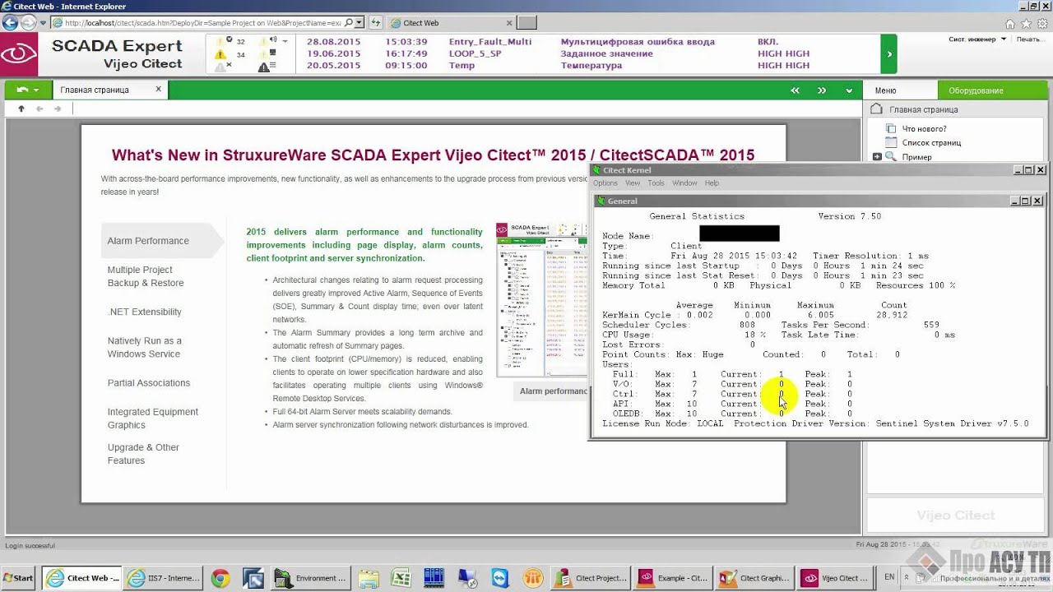Open the IE Tools gear icon

click(1041, 23)
